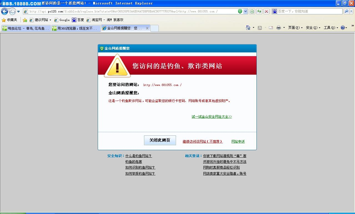This screenshot has height=214, width=355.
Task: Click the Baidu paw icon in search box
Action: click(275, 11)
